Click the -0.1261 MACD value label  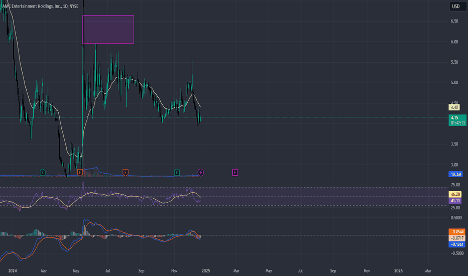click(x=457, y=244)
